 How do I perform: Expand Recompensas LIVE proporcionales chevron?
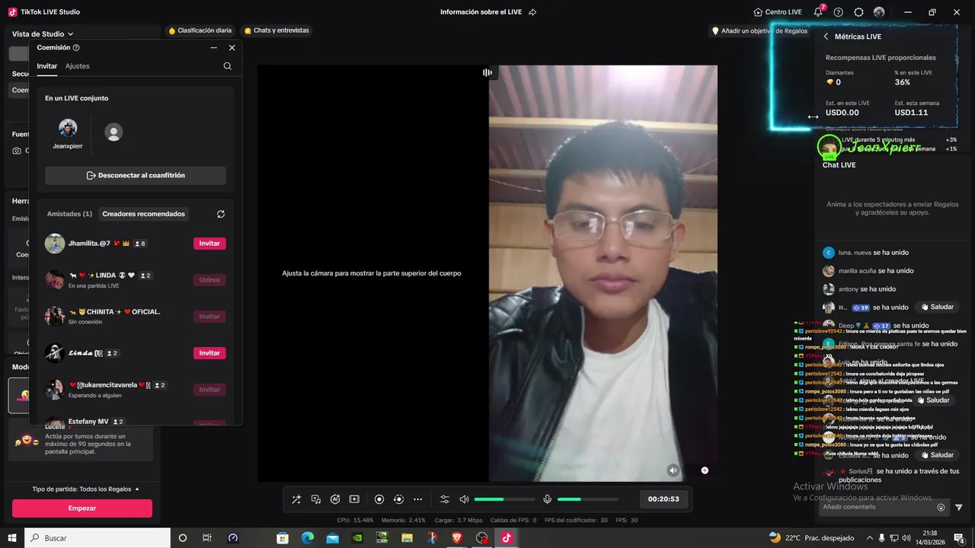click(x=955, y=58)
